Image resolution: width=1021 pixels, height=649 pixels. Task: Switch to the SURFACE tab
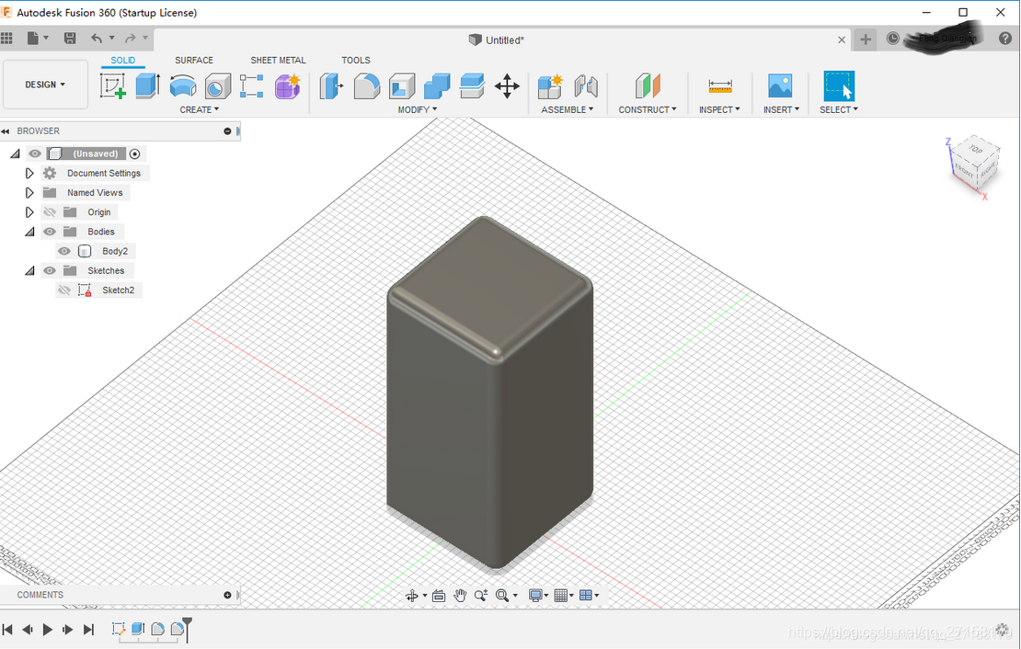coord(194,61)
